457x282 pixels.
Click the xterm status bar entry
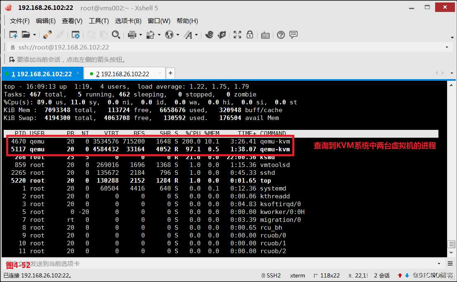click(x=298, y=275)
